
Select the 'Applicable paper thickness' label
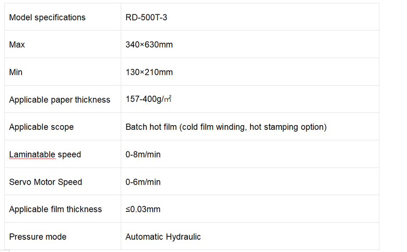click(x=59, y=100)
